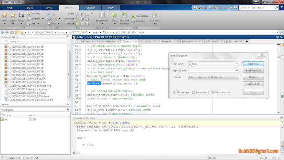Open the address bar path dropdown
This screenshot has height=160, width=284.
[x=277, y=32]
